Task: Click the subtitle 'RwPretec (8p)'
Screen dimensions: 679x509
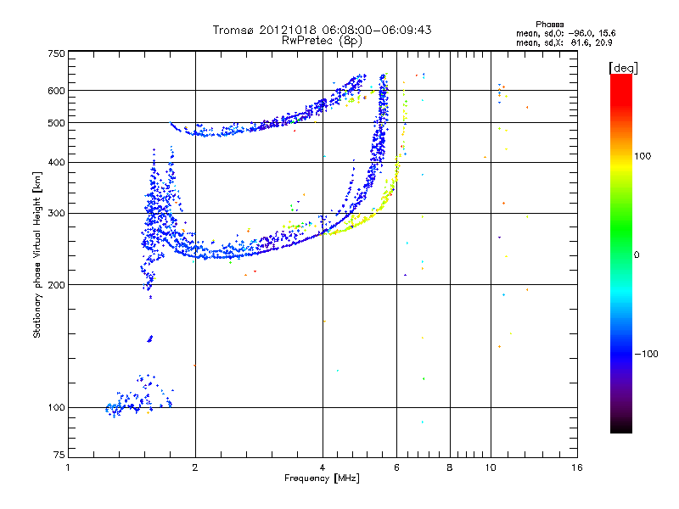Action: [x=322, y=41]
